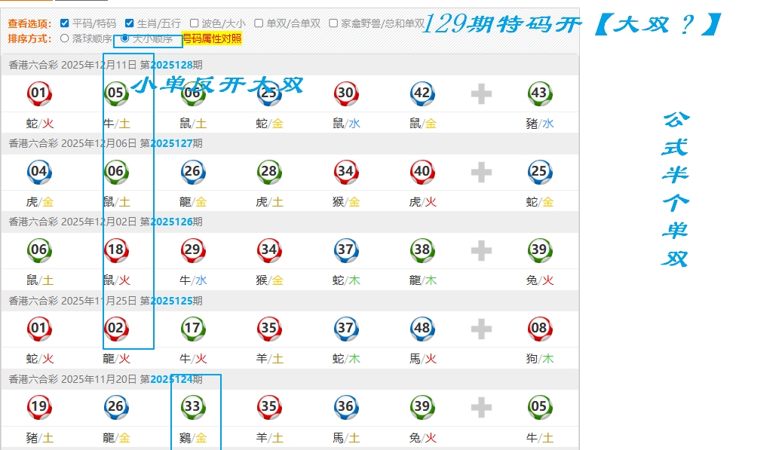Select 大小顺序 sort order radio button
782x450 pixels.
coord(125,38)
